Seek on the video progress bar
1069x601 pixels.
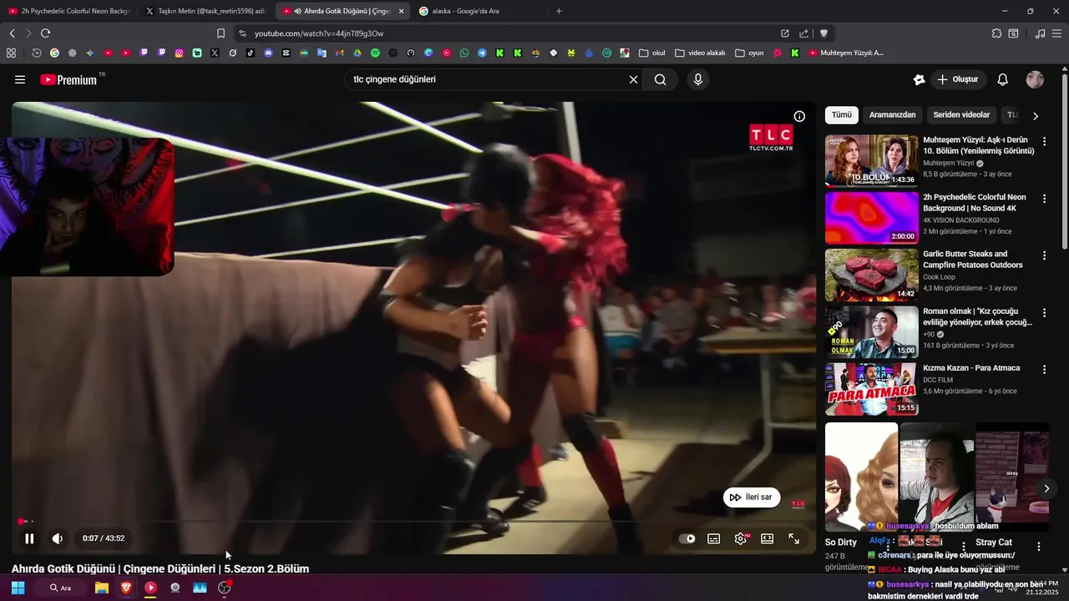coord(413,522)
